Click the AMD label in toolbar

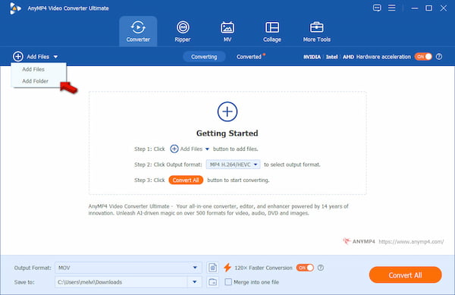348,57
